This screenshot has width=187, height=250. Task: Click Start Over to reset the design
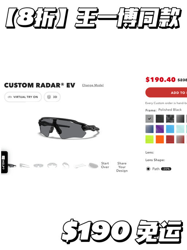point(105,165)
